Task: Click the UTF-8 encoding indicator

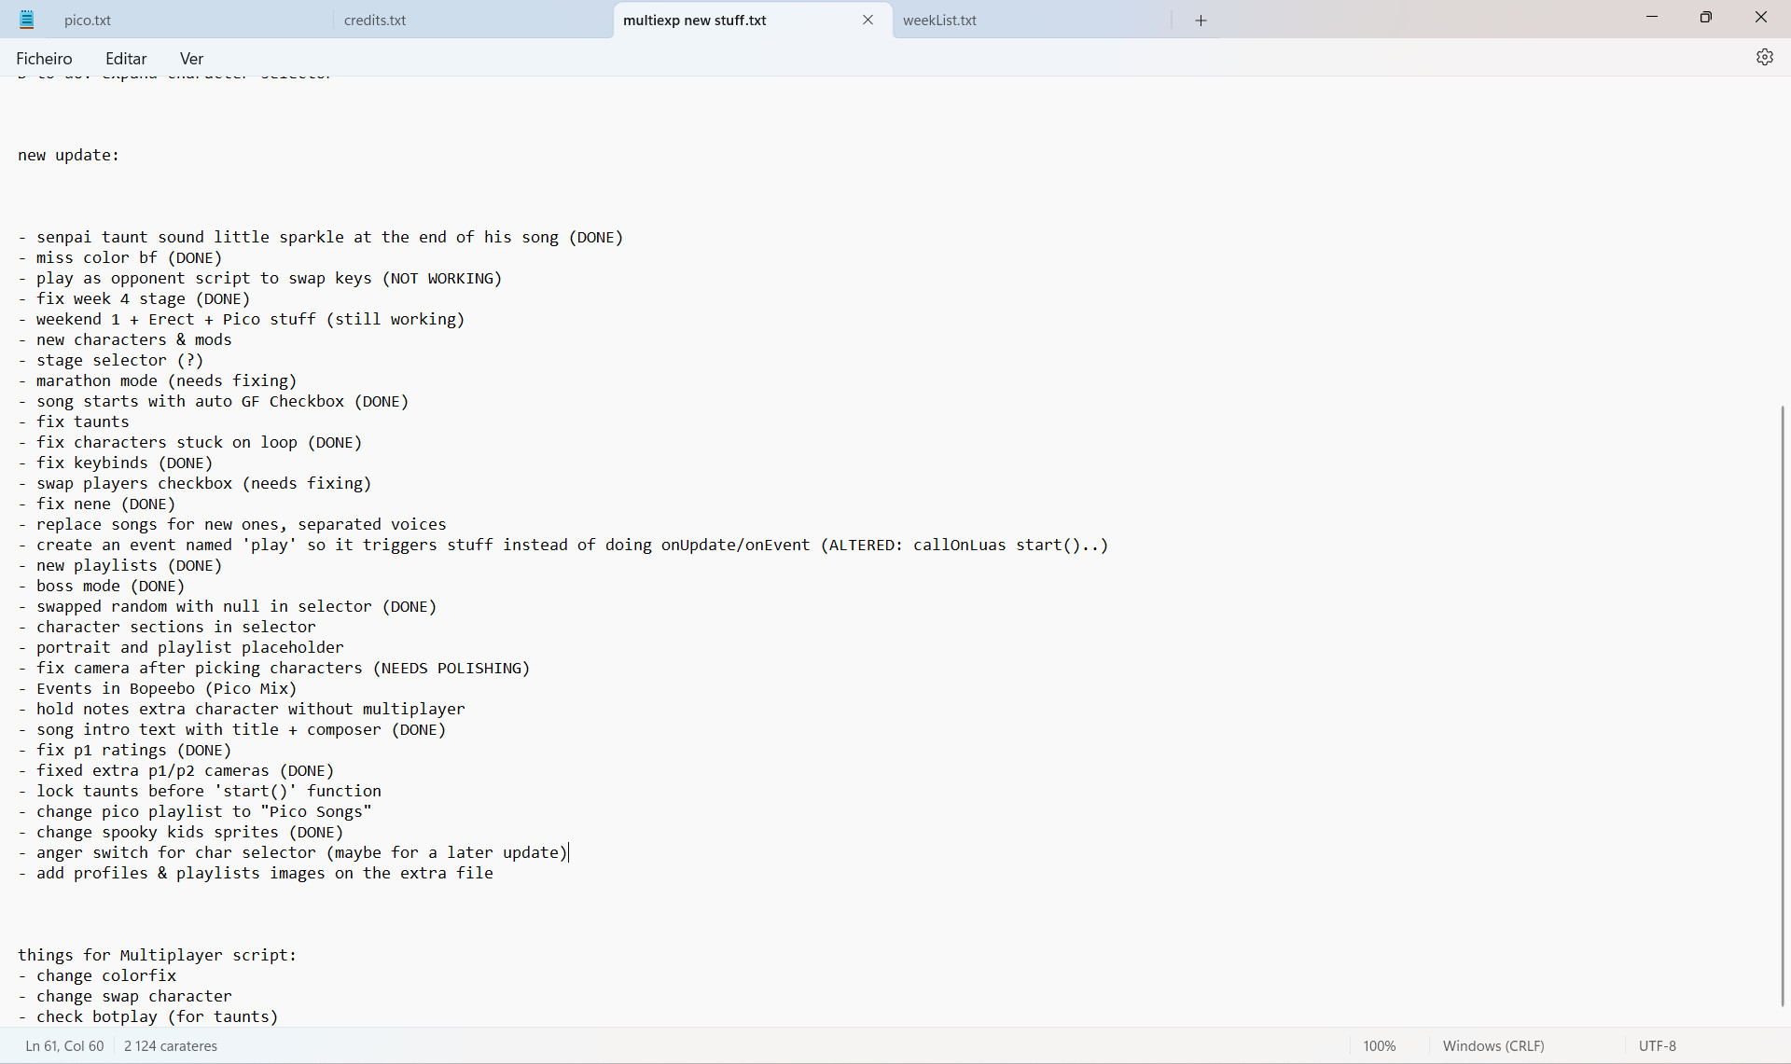Action: [1658, 1045]
